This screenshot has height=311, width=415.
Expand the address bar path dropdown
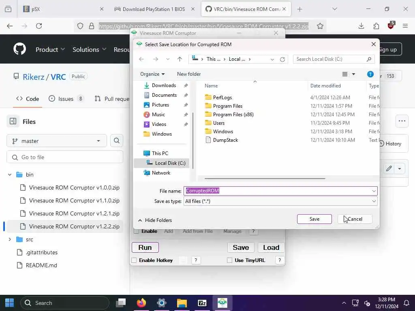[272, 59]
